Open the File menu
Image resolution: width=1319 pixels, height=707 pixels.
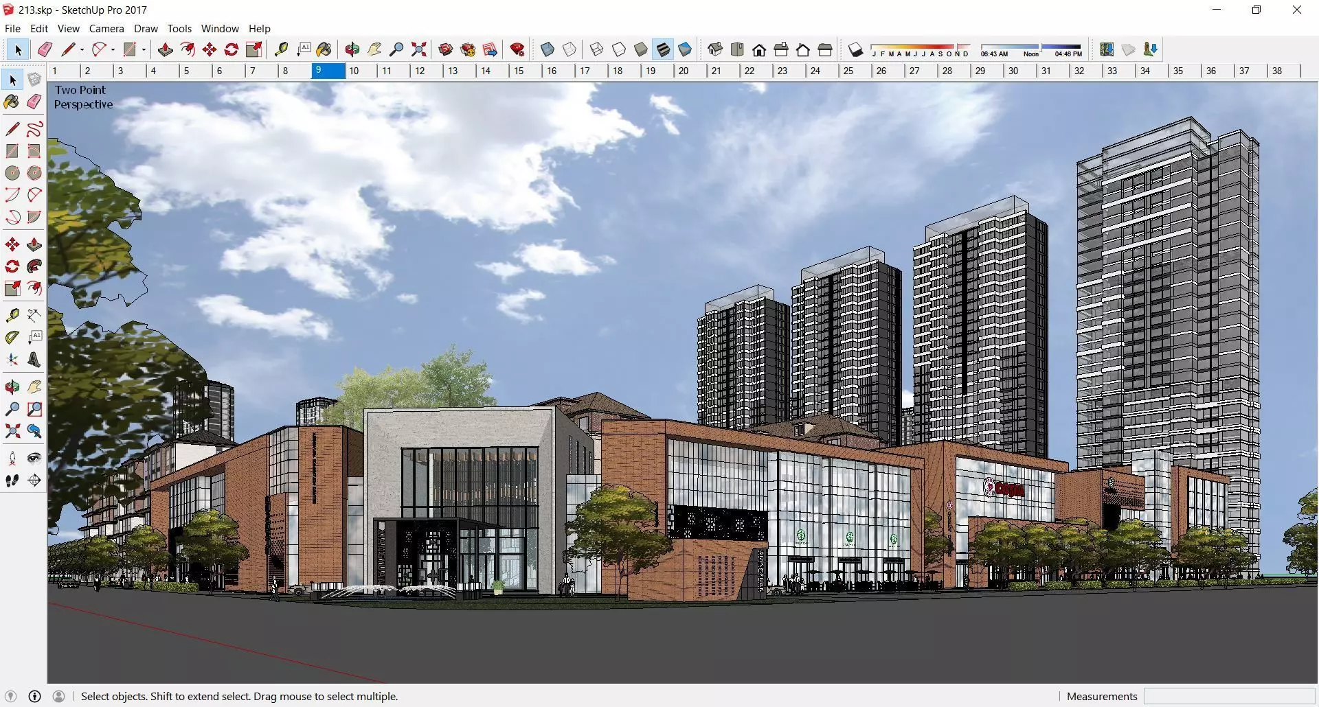pyautogui.click(x=12, y=28)
